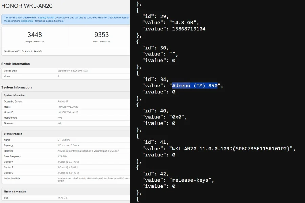The height and width of the screenshot is (203, 305).
Task: Open the 'legacy version' link
Action: tap(47, 18)
